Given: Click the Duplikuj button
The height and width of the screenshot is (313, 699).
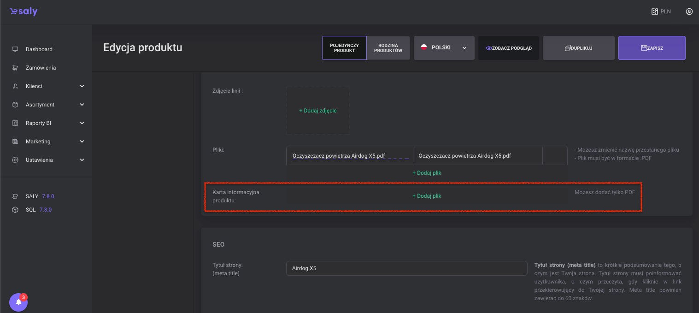Looking at the screenshot, I should [578, 48].
